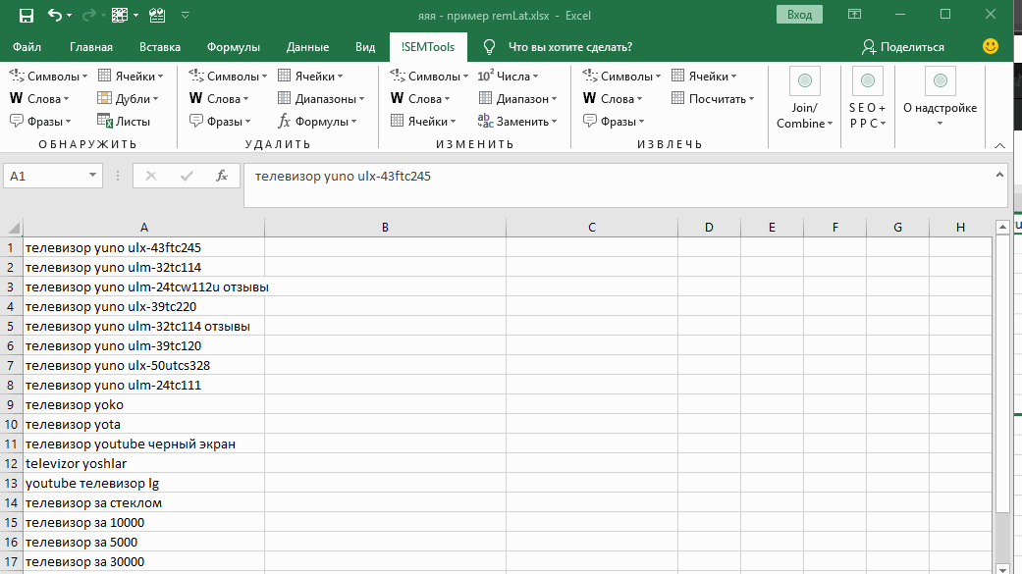
Task: Click the Листы button
Action: point(124,122)
